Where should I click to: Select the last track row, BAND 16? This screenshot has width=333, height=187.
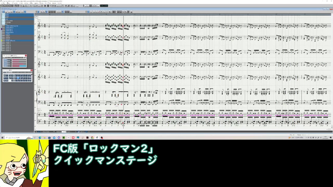tap(18, 51)
